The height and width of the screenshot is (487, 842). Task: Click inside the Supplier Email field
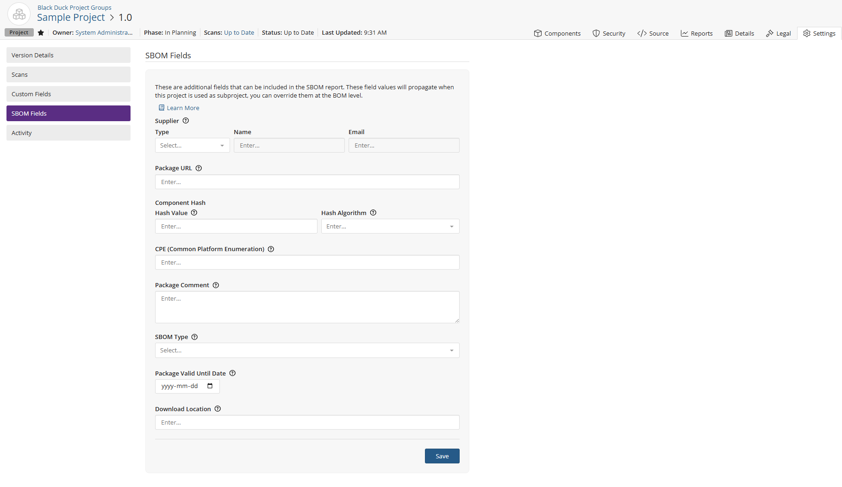coord(403,145)
